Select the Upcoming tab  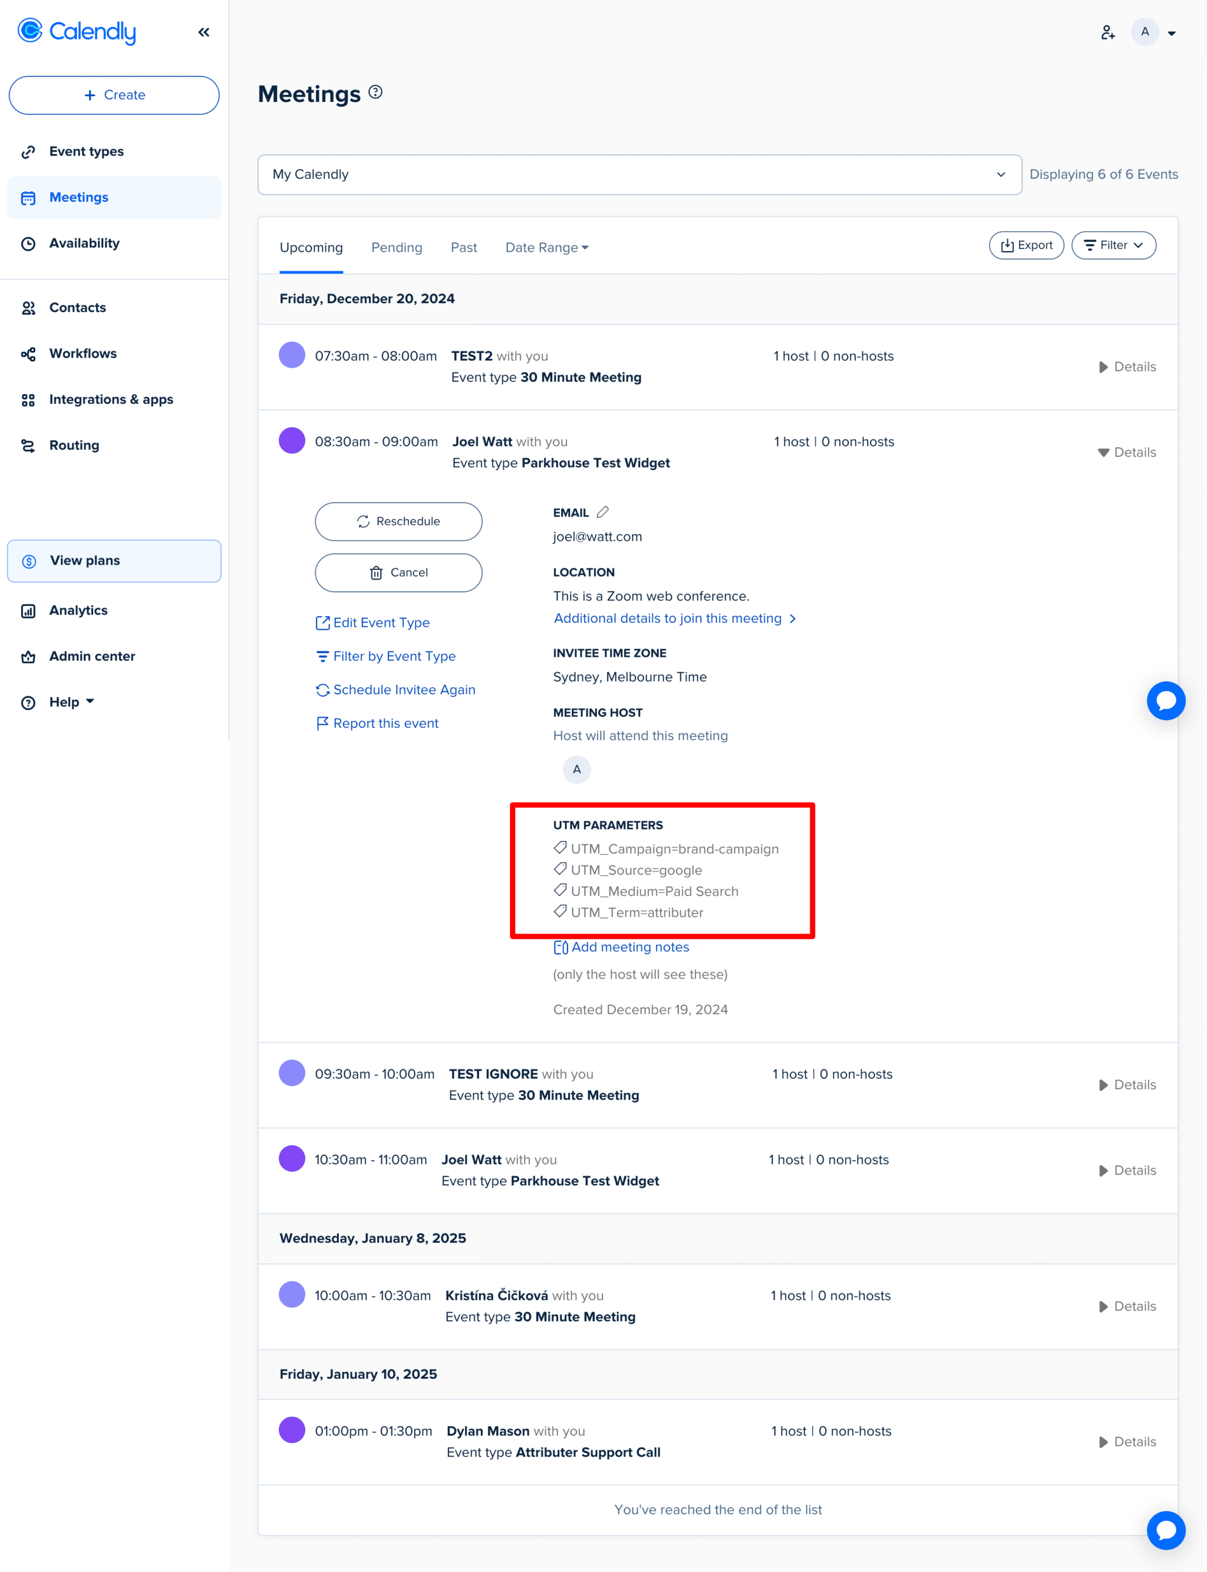point(311,247)
